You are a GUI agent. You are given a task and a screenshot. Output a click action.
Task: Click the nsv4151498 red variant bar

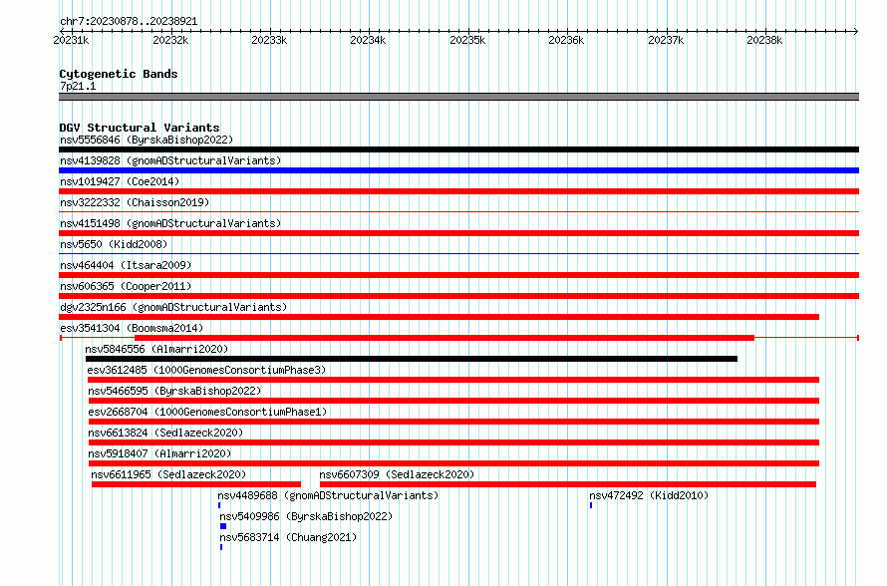(x=458, y=233)
